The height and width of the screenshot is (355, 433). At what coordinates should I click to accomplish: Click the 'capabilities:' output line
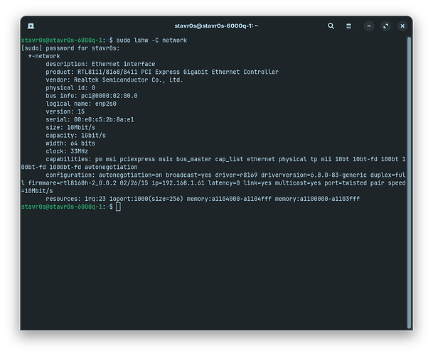tap(213, 159)
